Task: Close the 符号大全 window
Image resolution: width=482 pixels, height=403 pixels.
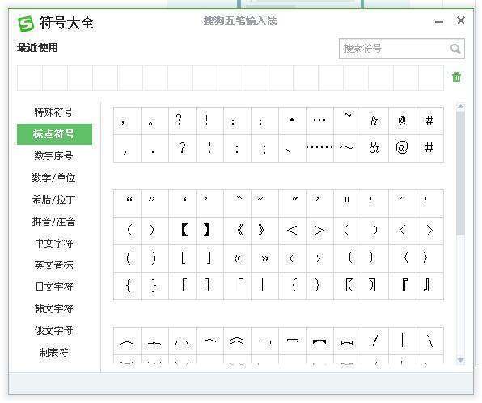Action: (x=460, y=20)
